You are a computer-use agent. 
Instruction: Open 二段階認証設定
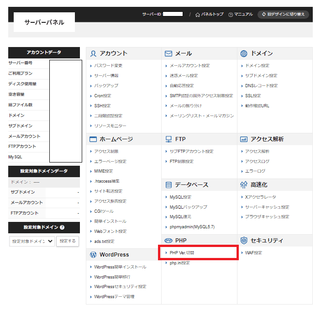point(108,116)
